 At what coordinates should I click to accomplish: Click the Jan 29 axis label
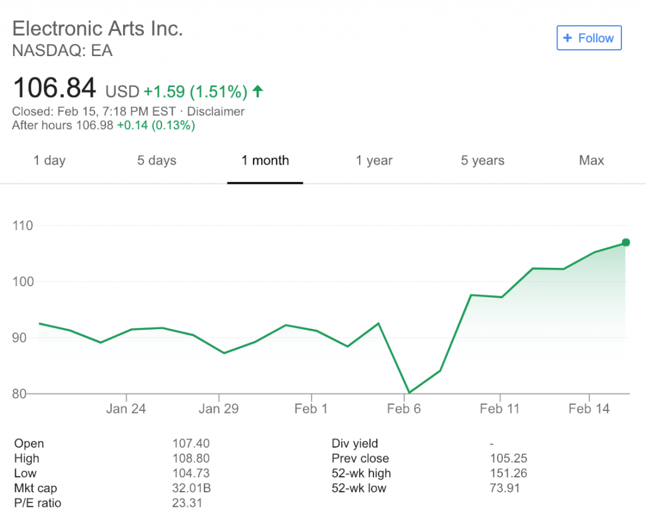[x=218, y=409]
